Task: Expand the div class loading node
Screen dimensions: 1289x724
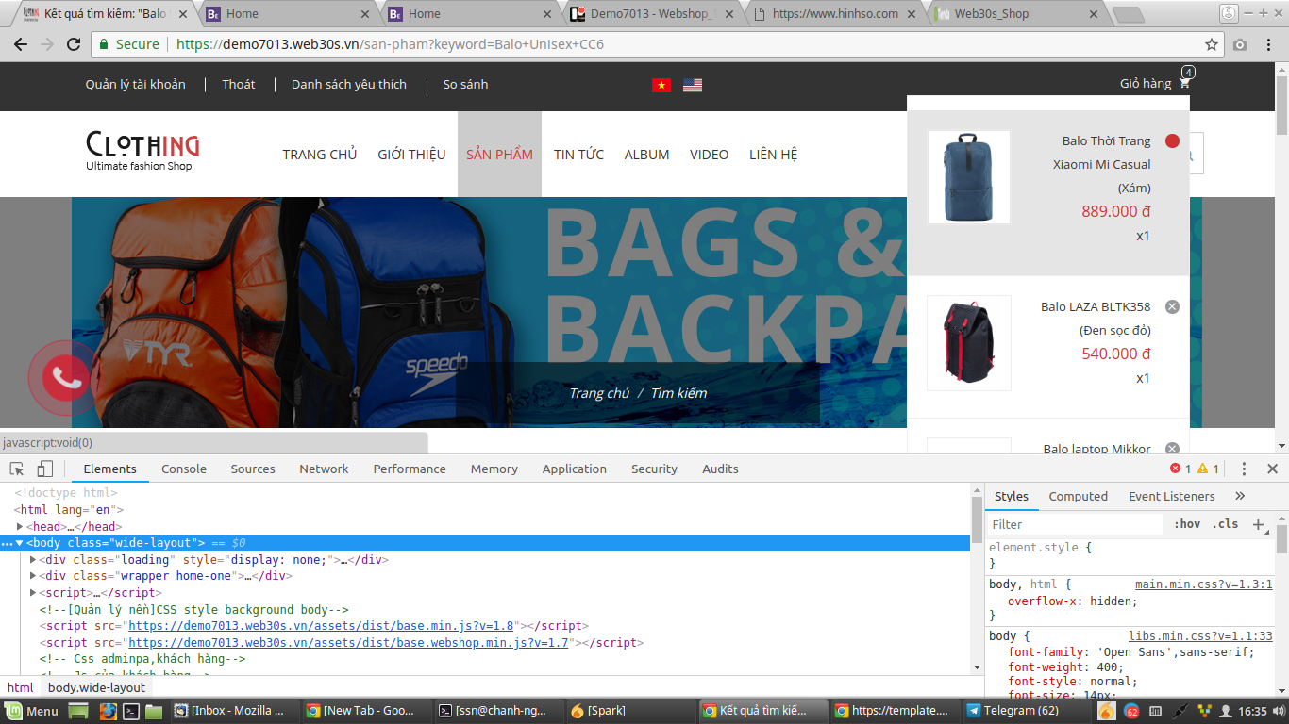Action: coord(33,560)
